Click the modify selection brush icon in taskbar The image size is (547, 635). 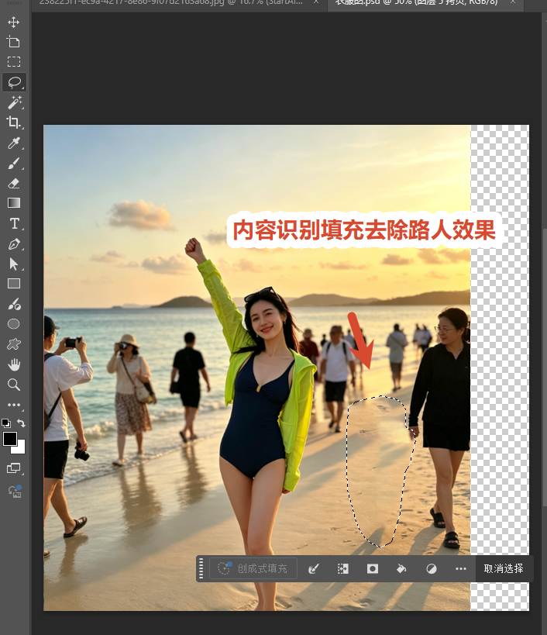pos(314,568)
